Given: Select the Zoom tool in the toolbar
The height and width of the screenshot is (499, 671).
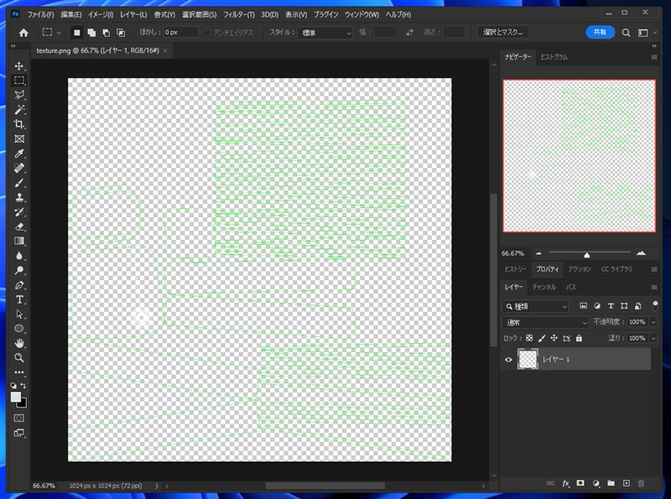Looking at the screenshot, I should point(19,357).
